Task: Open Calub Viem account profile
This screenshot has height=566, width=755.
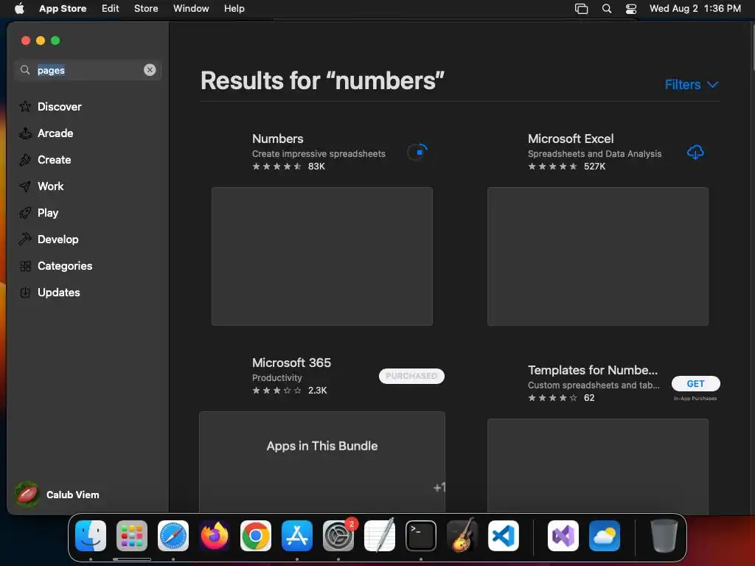Action: click(58, 495)
